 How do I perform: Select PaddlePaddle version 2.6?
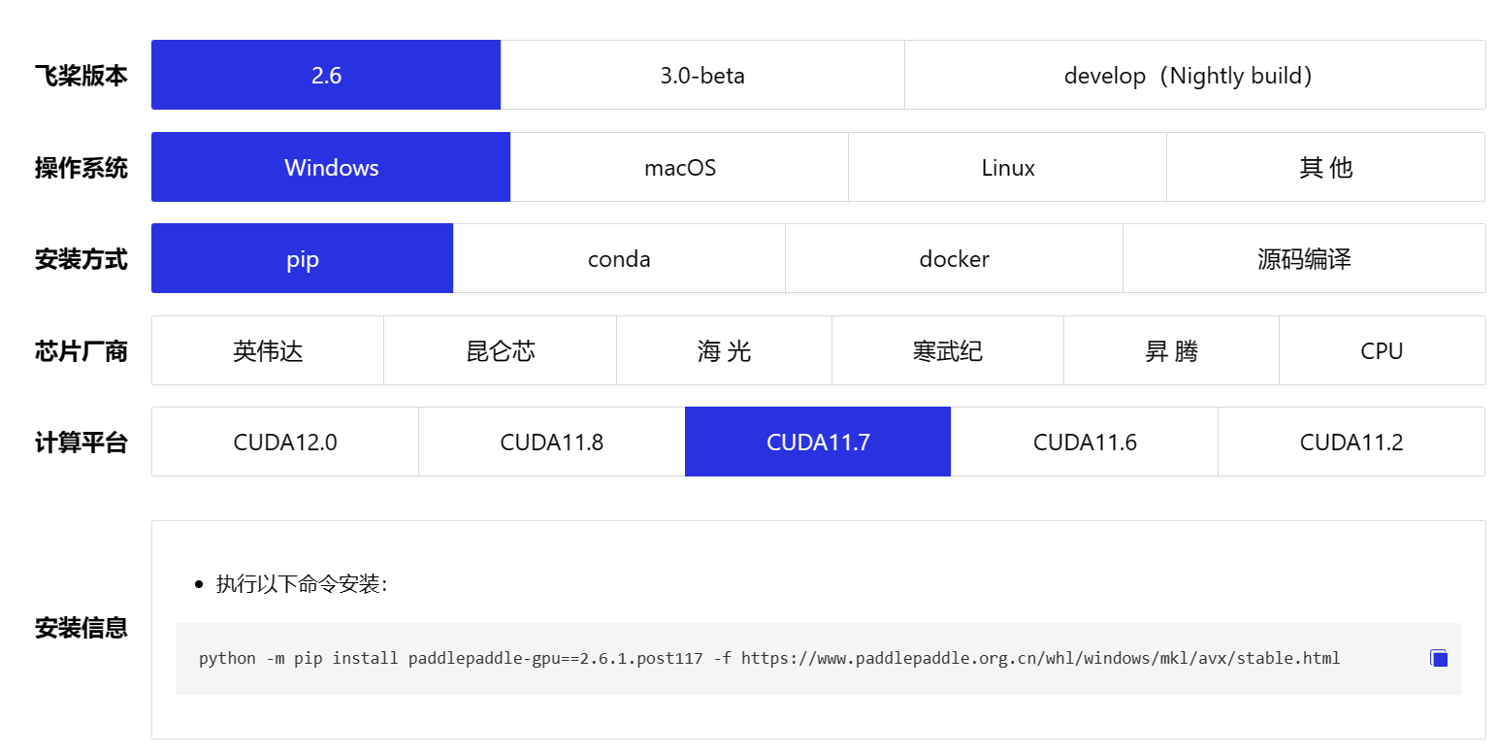pyautogui.click(x=326, y=75)
